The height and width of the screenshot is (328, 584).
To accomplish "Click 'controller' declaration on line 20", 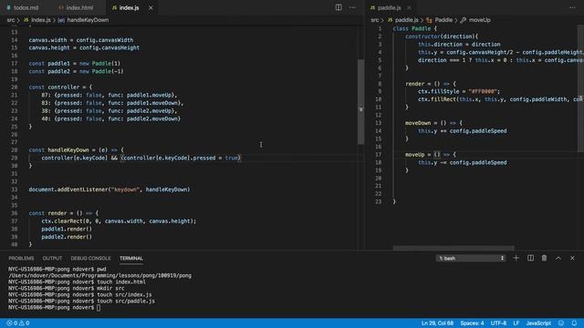I will pyautogui.click(x=63, y=87).
